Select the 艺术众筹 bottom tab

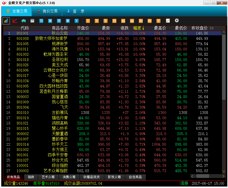48,177
